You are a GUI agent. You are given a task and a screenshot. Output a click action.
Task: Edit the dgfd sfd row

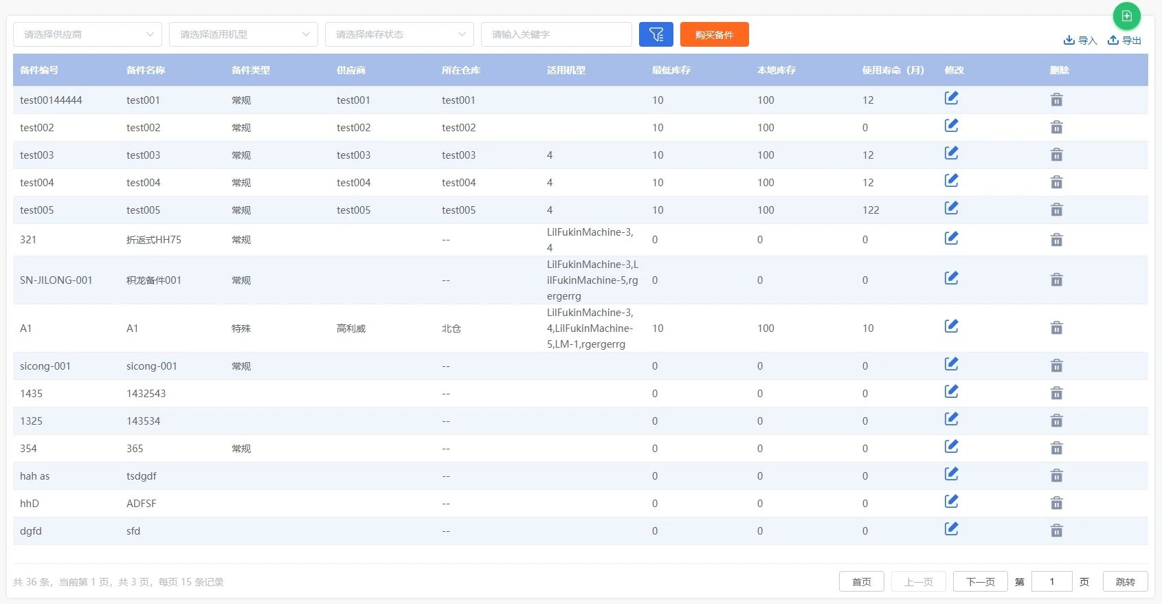951,529
